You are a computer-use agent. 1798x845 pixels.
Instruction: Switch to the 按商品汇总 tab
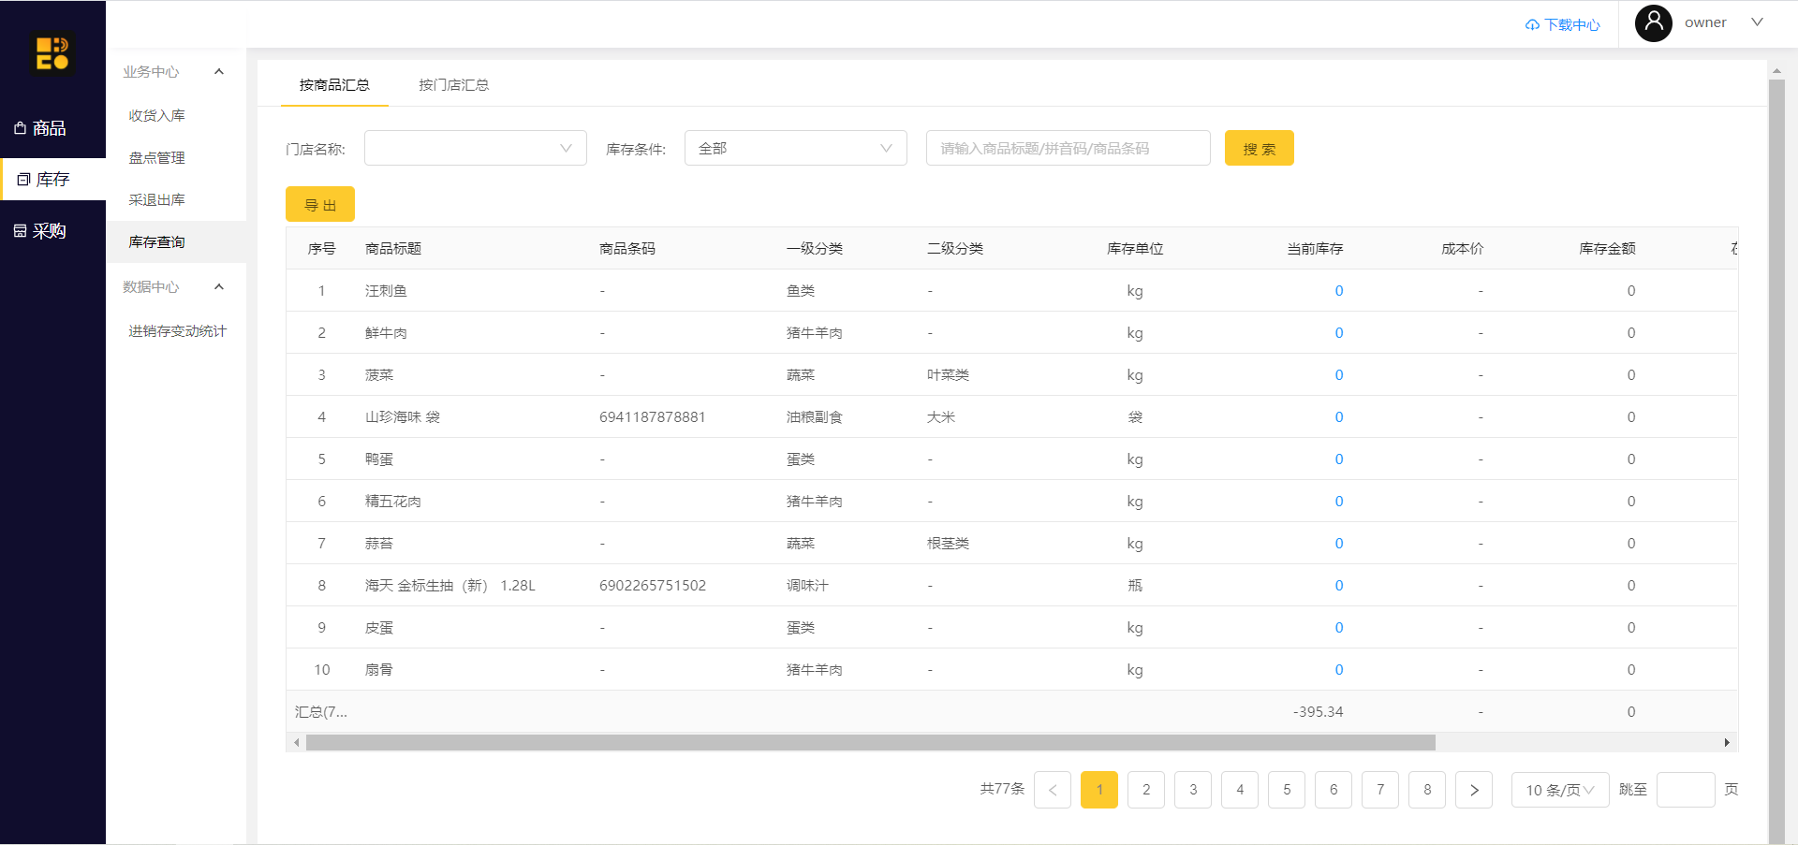(334, 85)
